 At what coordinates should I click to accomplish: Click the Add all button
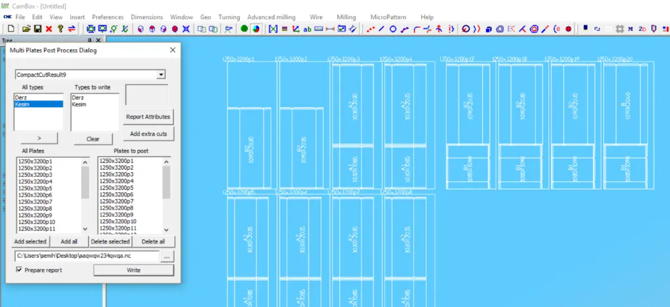pos(69,242)
